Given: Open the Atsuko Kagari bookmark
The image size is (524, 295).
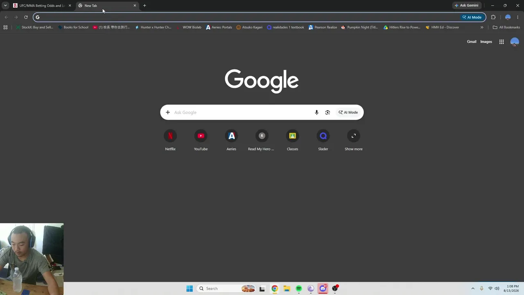Looking at the screenshot, I should pos(249,27).
